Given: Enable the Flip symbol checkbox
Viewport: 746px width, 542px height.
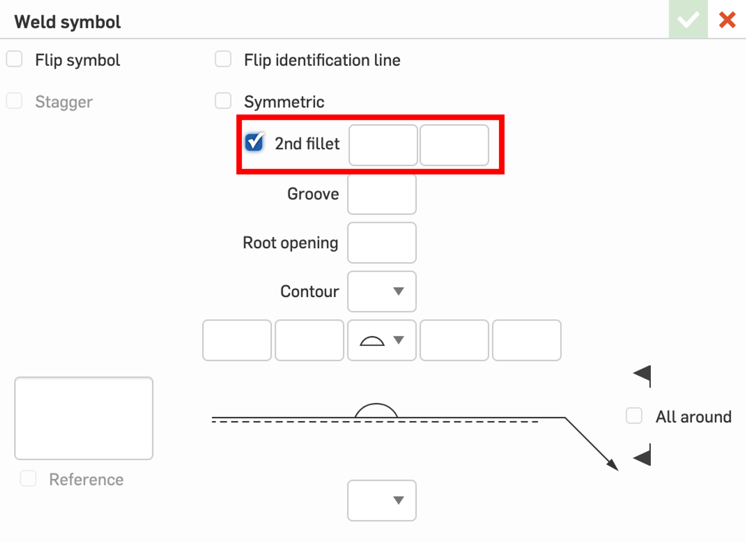Looking at the screenshot, I should point(14,59).
